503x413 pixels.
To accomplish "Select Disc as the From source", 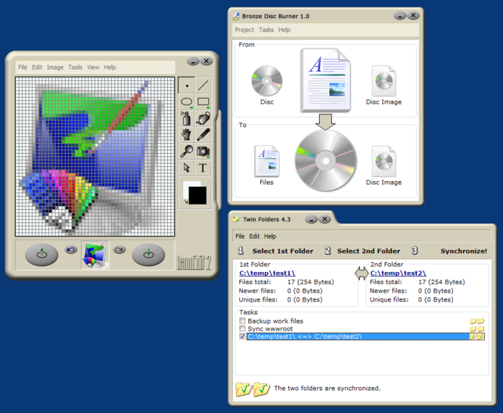I will coord(267,85).
